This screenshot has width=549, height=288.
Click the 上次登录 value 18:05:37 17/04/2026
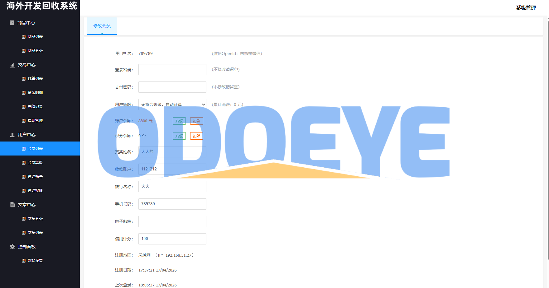click(157, 285)
